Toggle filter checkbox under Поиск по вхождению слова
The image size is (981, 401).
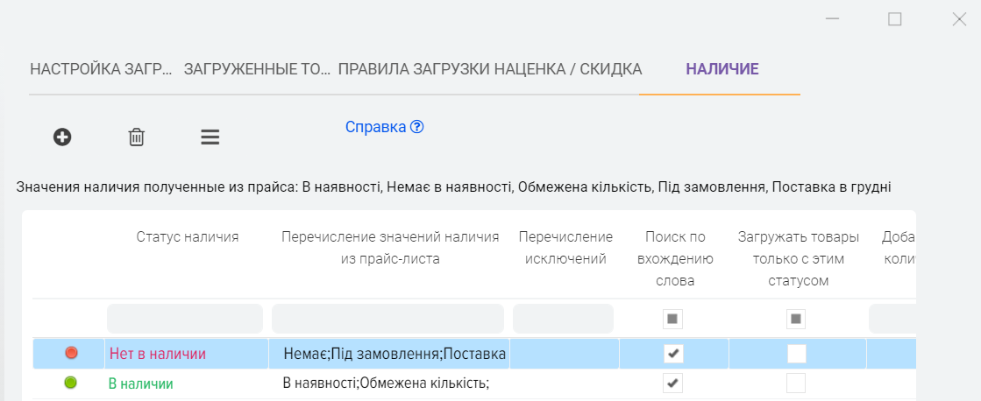(673, 319)
